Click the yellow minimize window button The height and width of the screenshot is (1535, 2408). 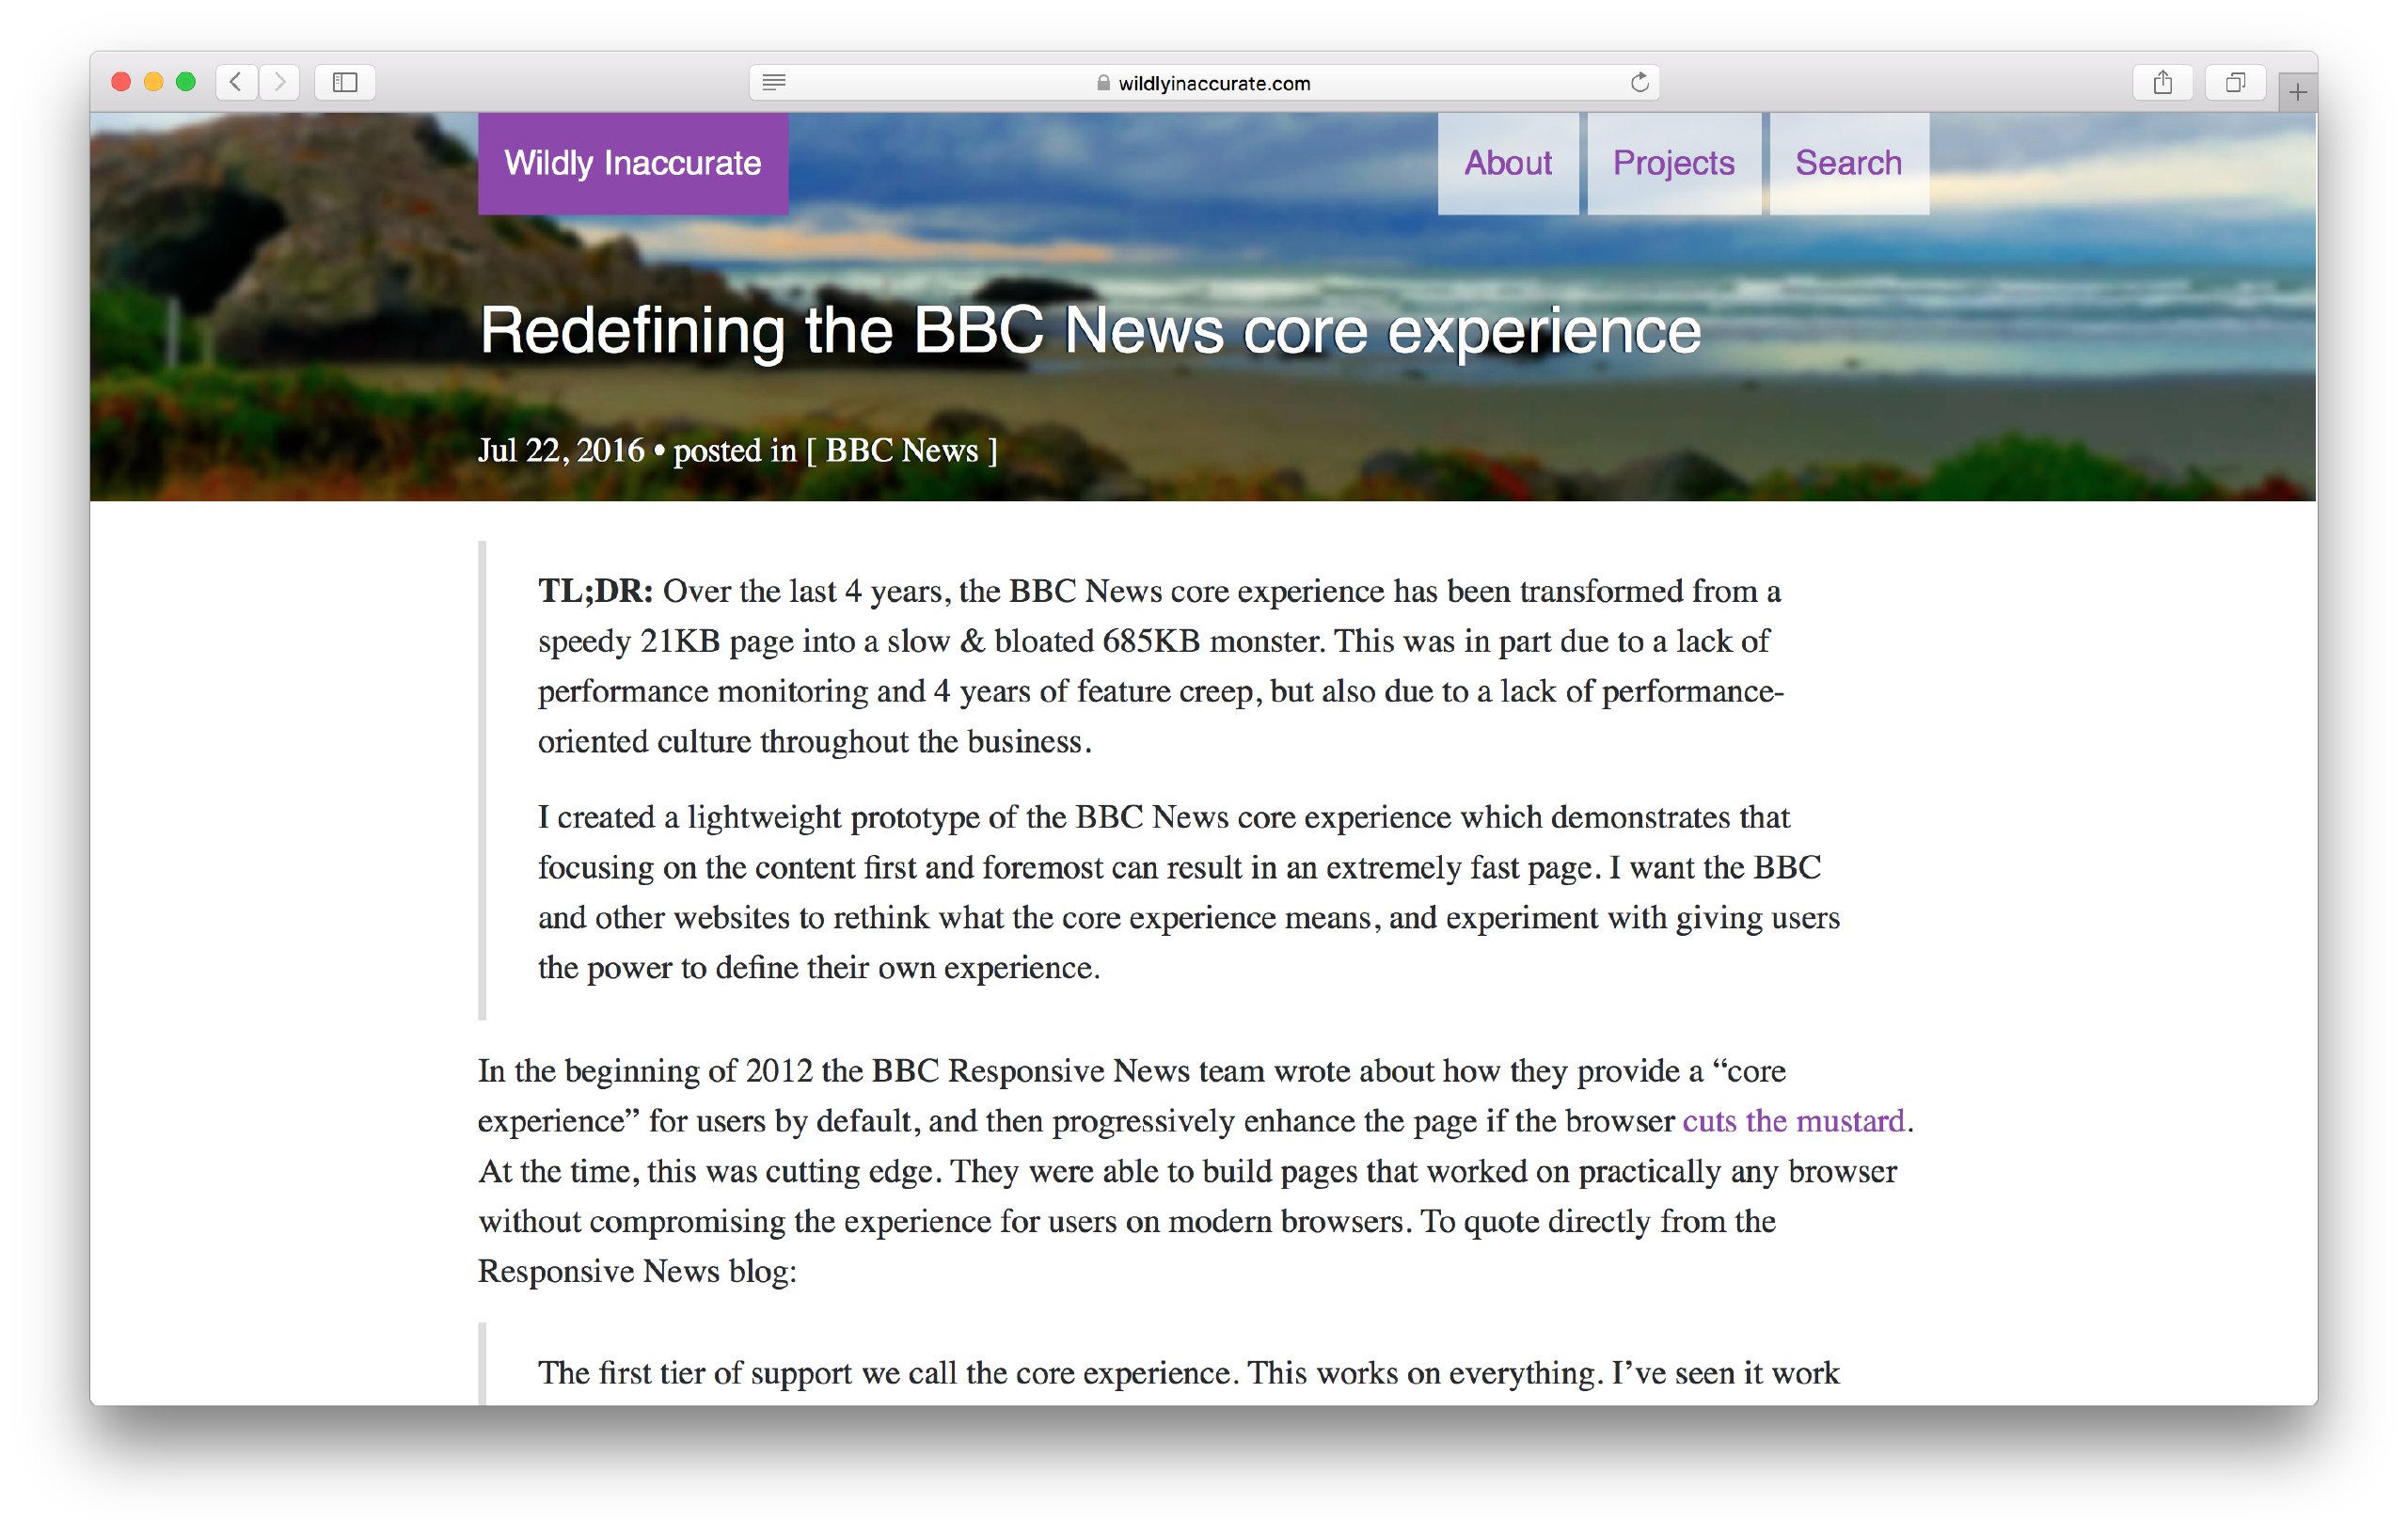click(x=153, y=82)
